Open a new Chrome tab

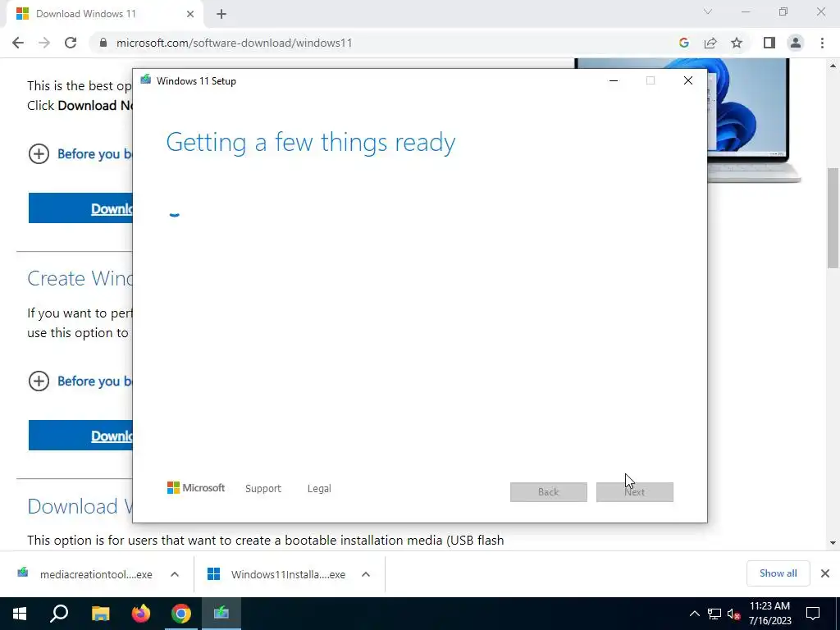(221, 15)
